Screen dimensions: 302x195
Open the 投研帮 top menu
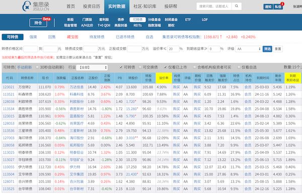[x=171, y=7]
